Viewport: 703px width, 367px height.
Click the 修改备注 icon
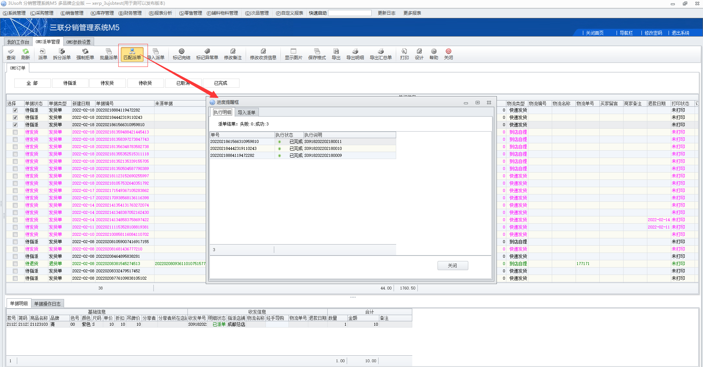(233, 54)
